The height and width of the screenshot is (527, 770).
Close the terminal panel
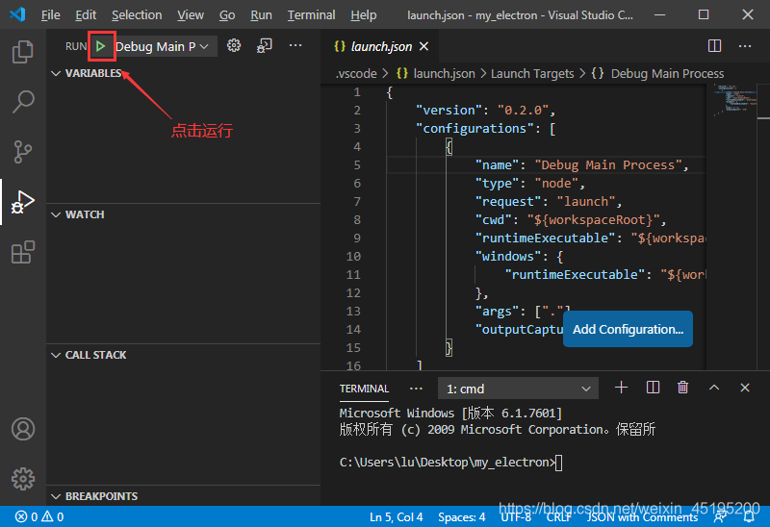pyautogui.click(x=744, y=388)
